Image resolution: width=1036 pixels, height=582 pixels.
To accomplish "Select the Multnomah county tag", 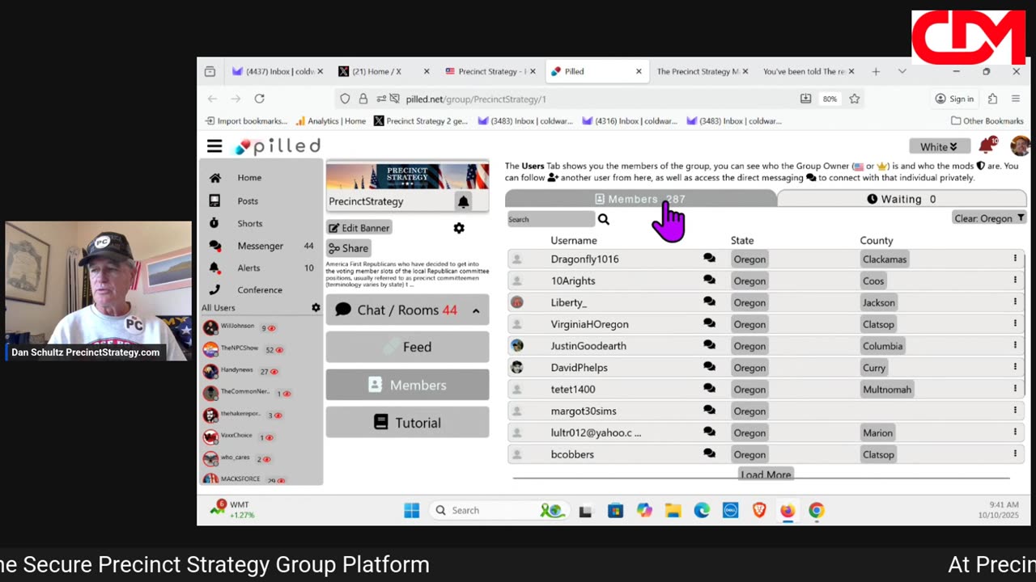I will (x=887, y=390).
